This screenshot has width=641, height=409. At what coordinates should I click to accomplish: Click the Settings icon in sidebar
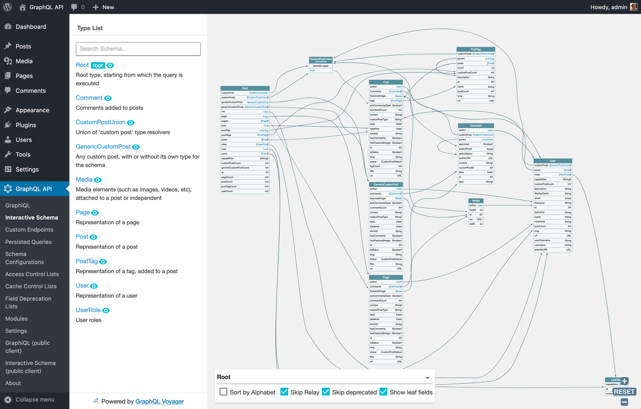(8, 169)
